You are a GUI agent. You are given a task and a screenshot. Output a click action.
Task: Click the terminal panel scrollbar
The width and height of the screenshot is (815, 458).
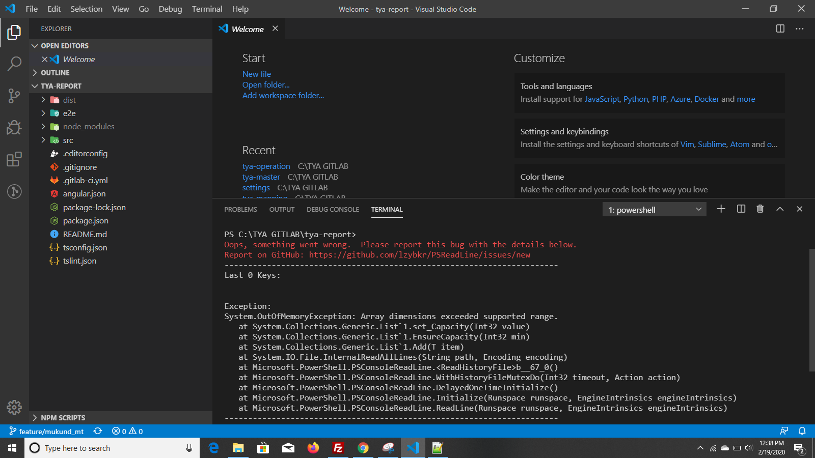[812, 310]
